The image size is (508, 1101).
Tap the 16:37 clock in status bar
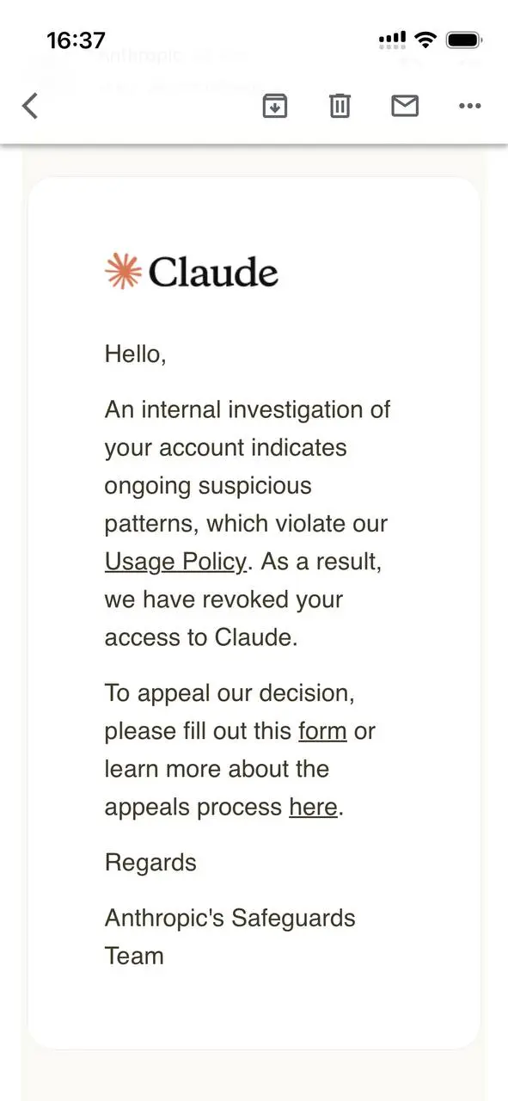(x=76, y=40)
